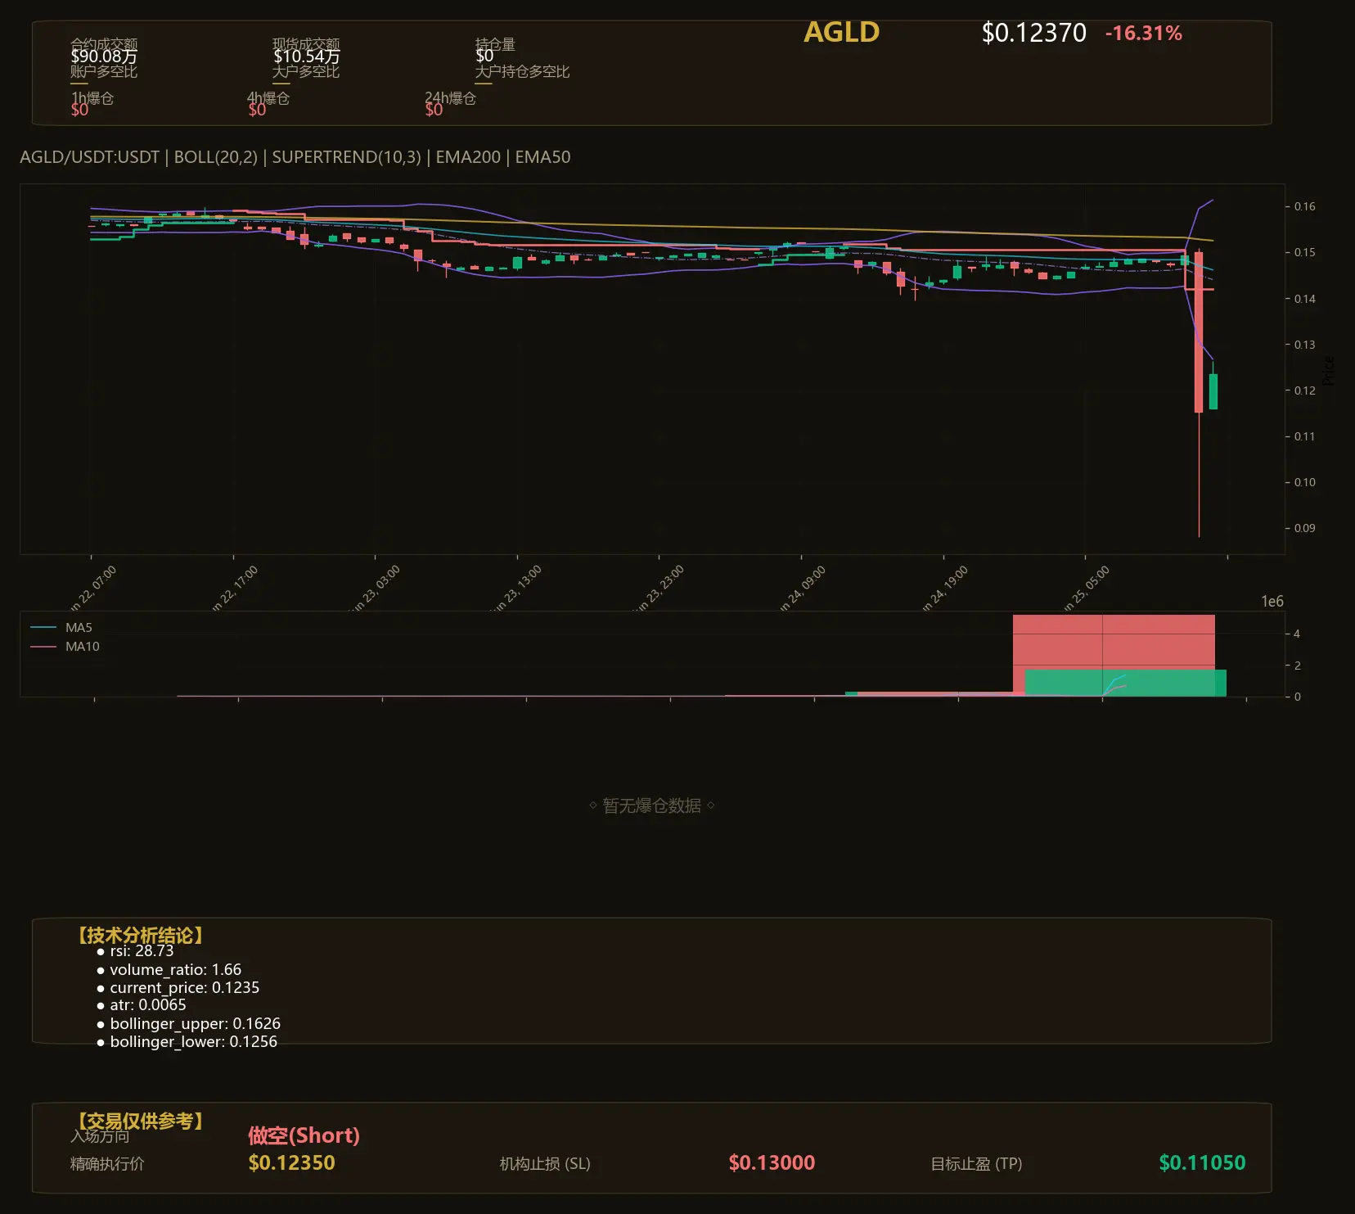Viewport: 1355px width, 1214px height.
Task: Click the 0.10 price axis label
Action: [1304, 482]
